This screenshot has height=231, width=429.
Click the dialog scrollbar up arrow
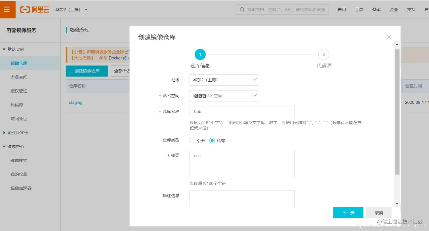[x=397, y=44]
